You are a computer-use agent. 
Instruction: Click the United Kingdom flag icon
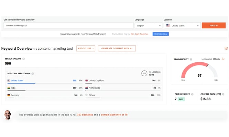click(87, 80)
